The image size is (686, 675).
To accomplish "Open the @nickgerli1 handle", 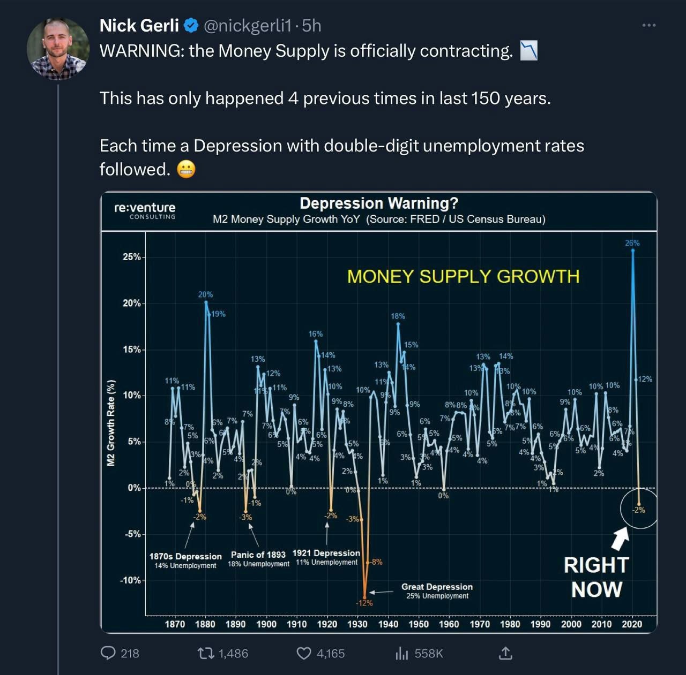I will 248,25.
